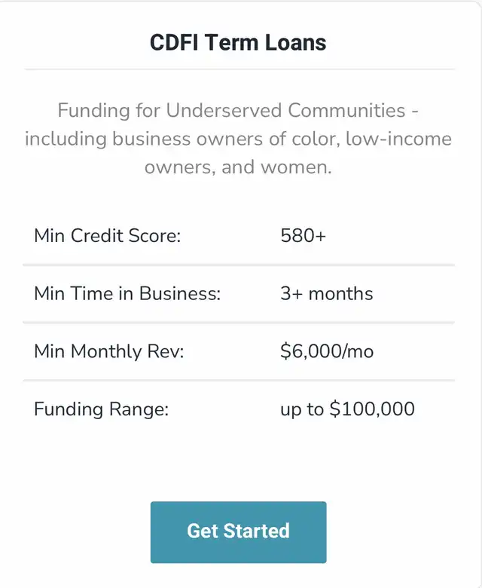Click the Min Credit Score label
482x588 pixels.
click(x=108, y=236)
